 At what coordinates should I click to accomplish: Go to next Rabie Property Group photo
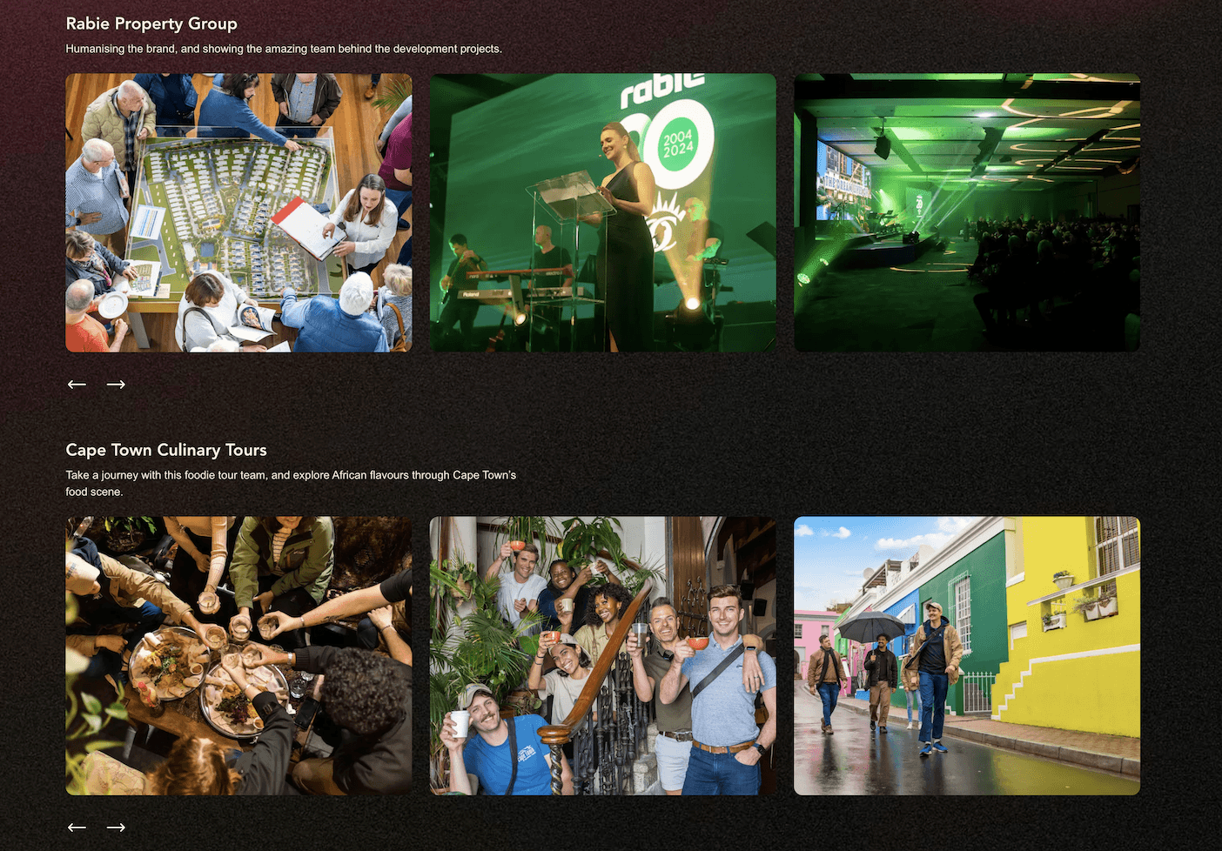pos(116,384)
